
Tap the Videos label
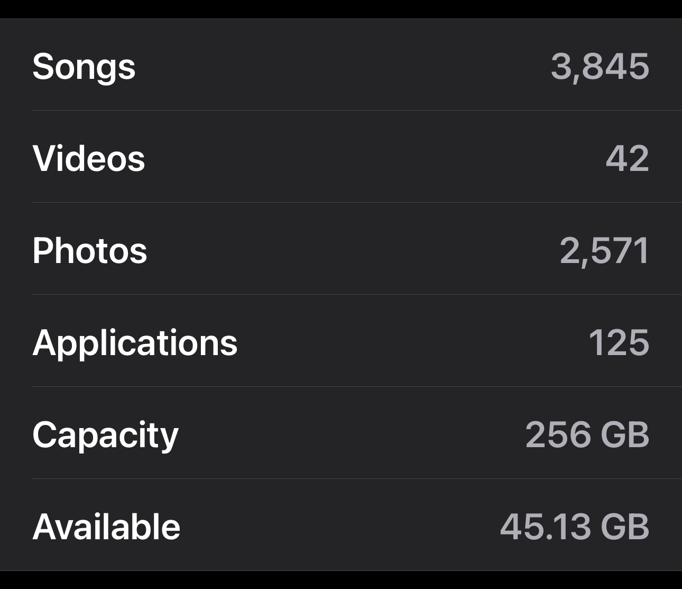[x=88, y=158]
